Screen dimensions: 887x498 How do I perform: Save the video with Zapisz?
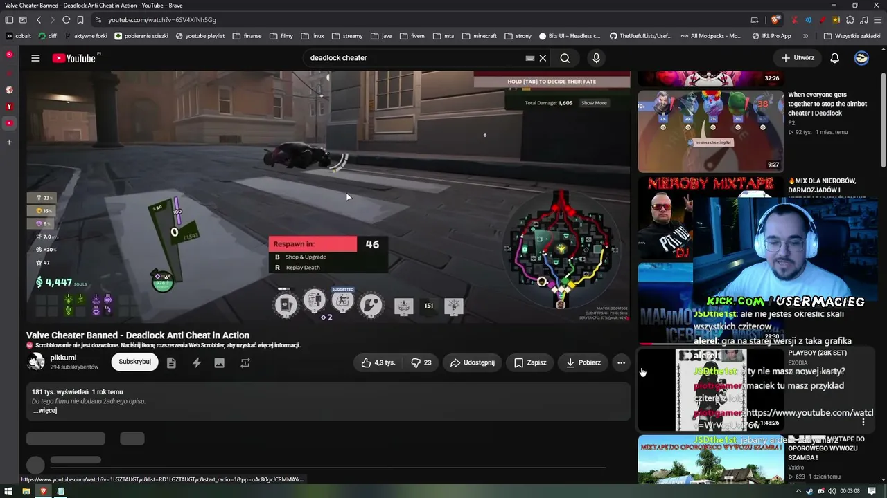(x=530, y=362)
